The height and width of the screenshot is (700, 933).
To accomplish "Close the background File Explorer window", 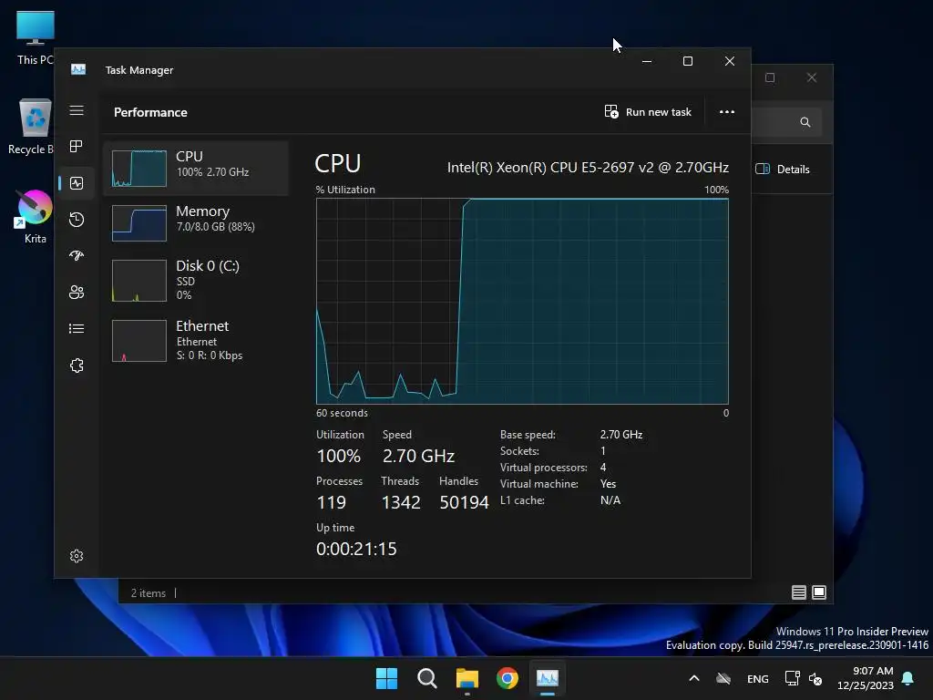I will click(812, 77).
